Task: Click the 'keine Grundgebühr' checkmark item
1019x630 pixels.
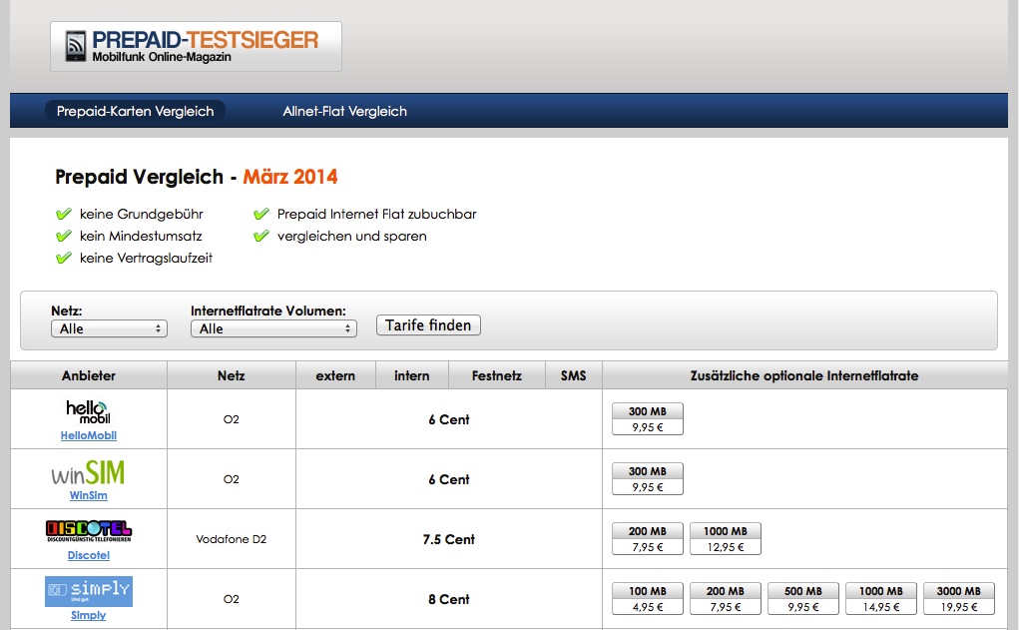Action: point(130,214)
